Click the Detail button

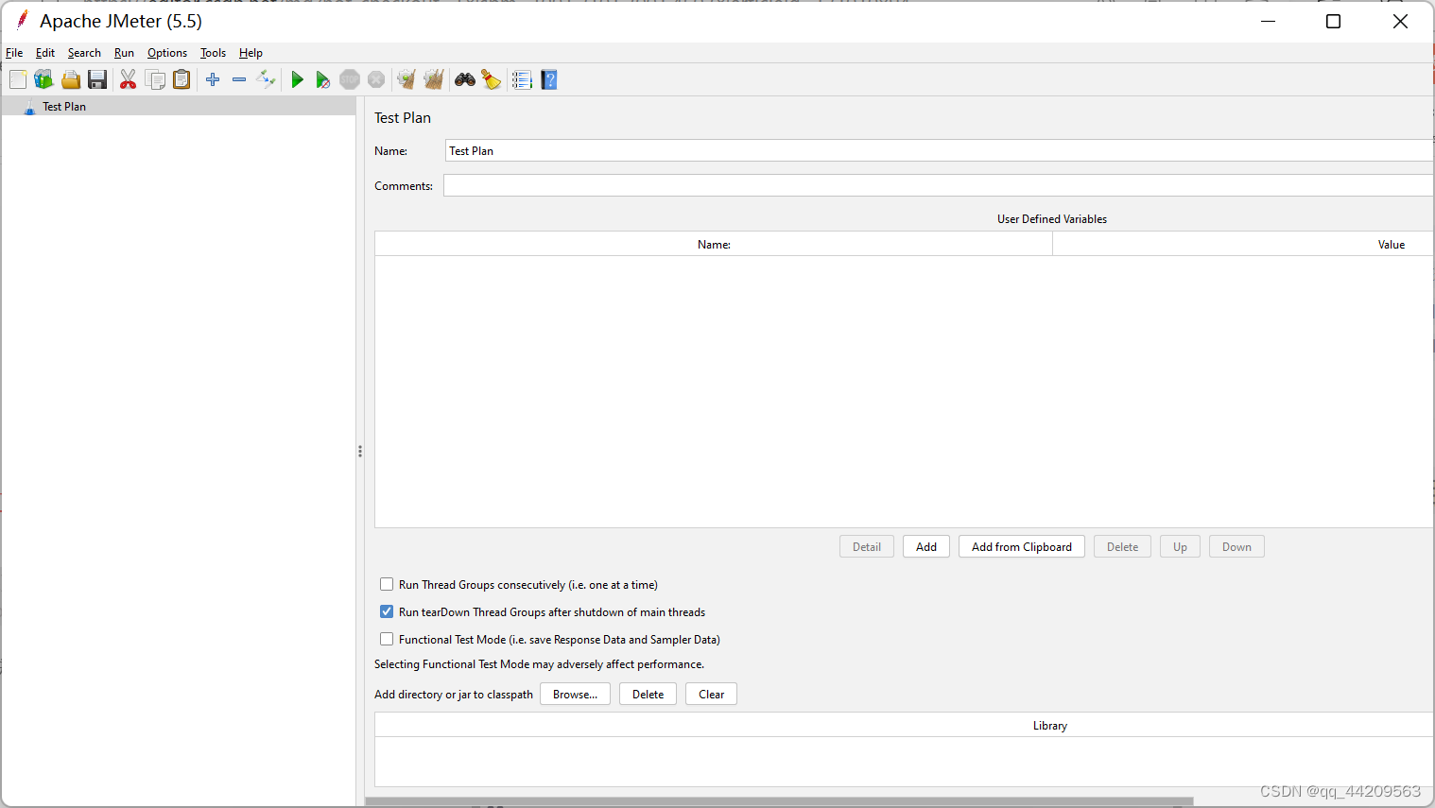pos(867,547)
